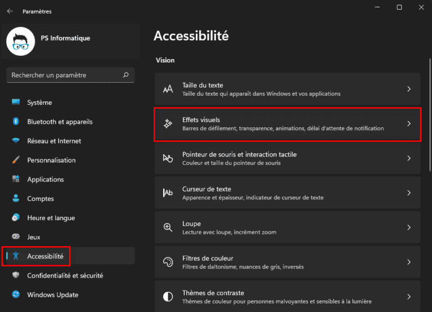Click the back arrow icon beside Paramètres
432x312 pixels.
tap(10, 11)
